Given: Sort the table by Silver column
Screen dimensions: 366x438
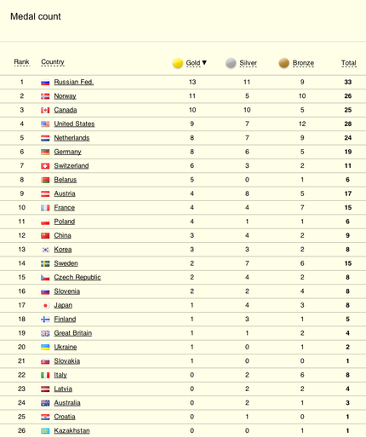Looking at the screenshot, I should 248,63.
